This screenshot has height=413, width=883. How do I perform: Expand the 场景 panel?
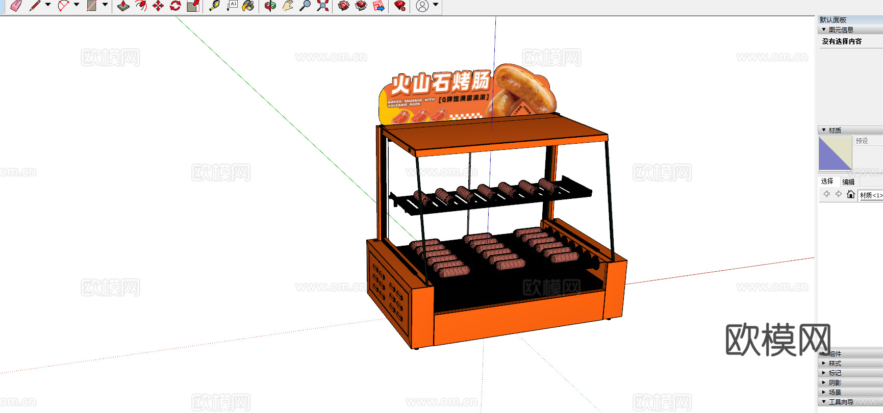click(x=850, y=392)
